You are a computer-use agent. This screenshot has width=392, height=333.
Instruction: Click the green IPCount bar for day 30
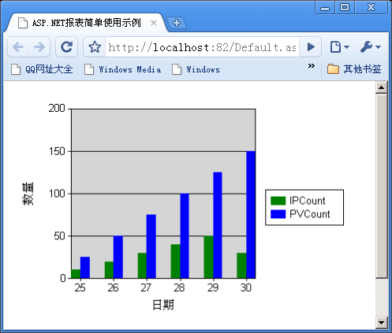point(241,265)
